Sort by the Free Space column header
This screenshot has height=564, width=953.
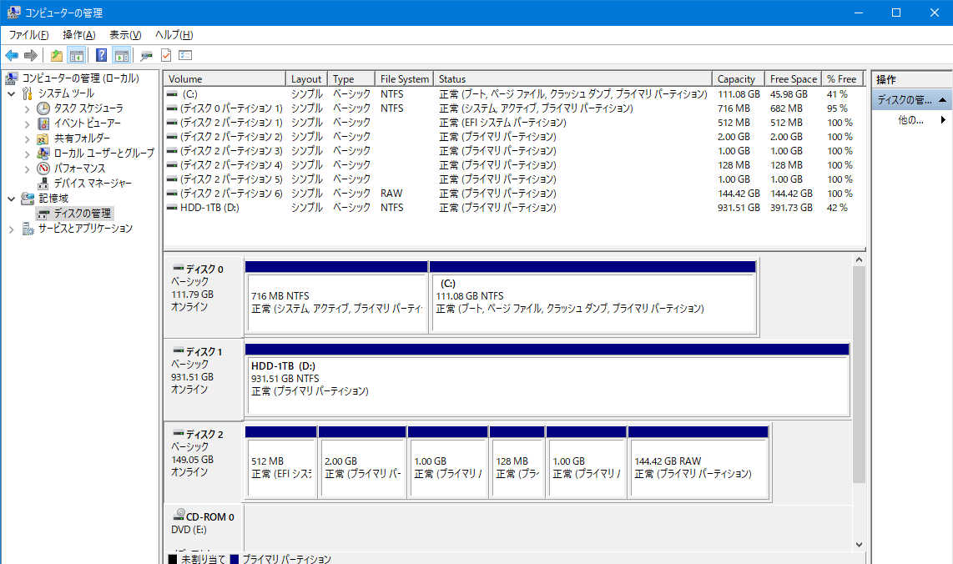pos(793,79)
